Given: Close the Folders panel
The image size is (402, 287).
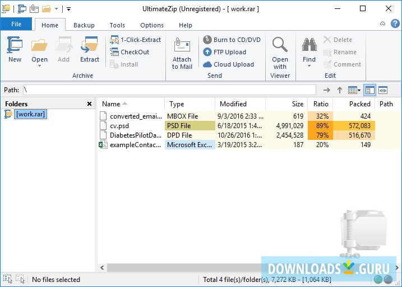Looking at the screenshot, I should [x=89, y=103].
